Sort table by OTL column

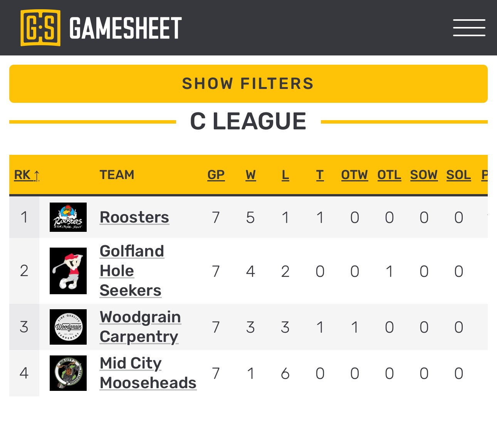point(389,175)
